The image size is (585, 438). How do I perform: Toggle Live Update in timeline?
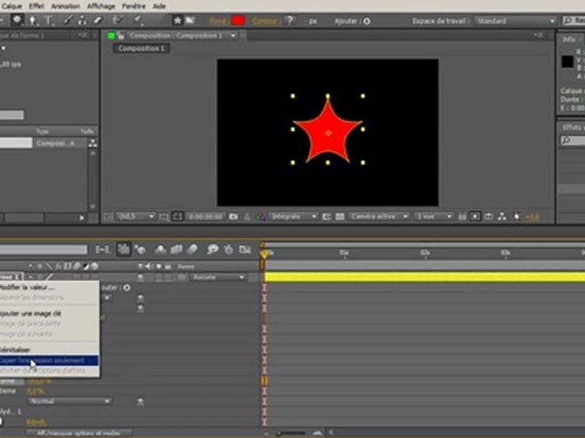point(124,249)
